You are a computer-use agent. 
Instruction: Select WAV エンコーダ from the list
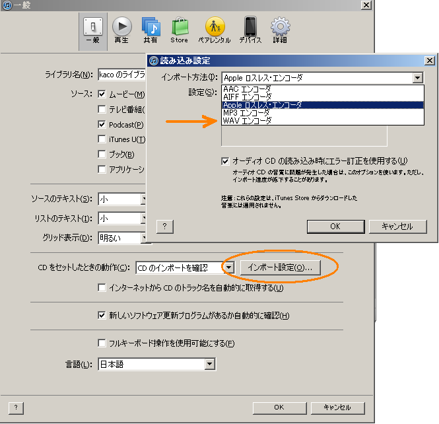click(x=323, y=121)
